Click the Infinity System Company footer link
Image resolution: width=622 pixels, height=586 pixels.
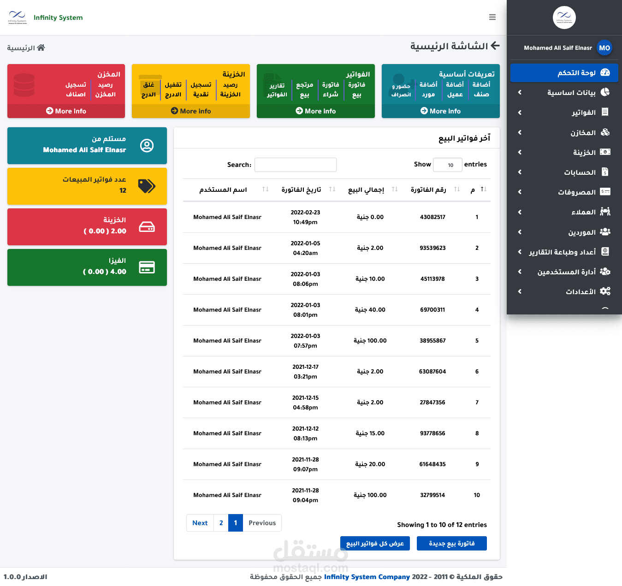(x=367, y=577)
